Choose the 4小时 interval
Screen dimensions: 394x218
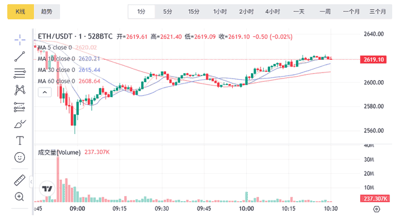tap(273, 11)
